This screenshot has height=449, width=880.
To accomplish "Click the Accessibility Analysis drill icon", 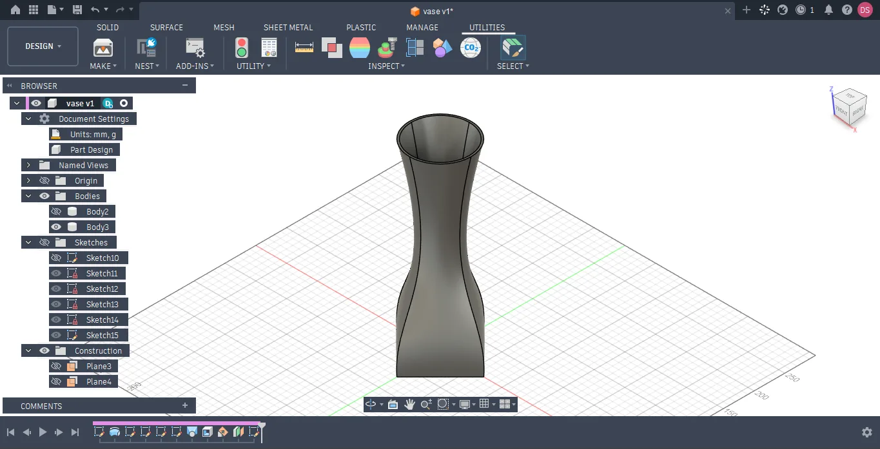I will [x=387, y=48].
